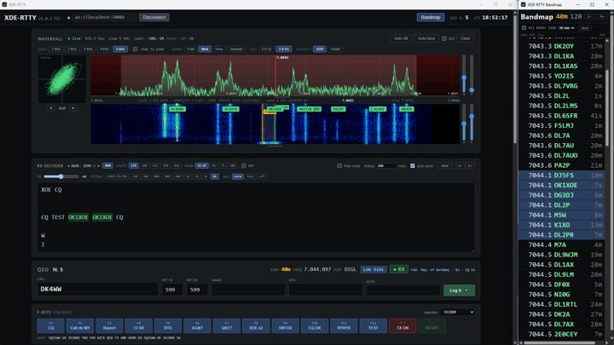This screenshot has height=345, width=614.
Task: Trigger the F3 Report macro
Action: click(x=109, y=325)
